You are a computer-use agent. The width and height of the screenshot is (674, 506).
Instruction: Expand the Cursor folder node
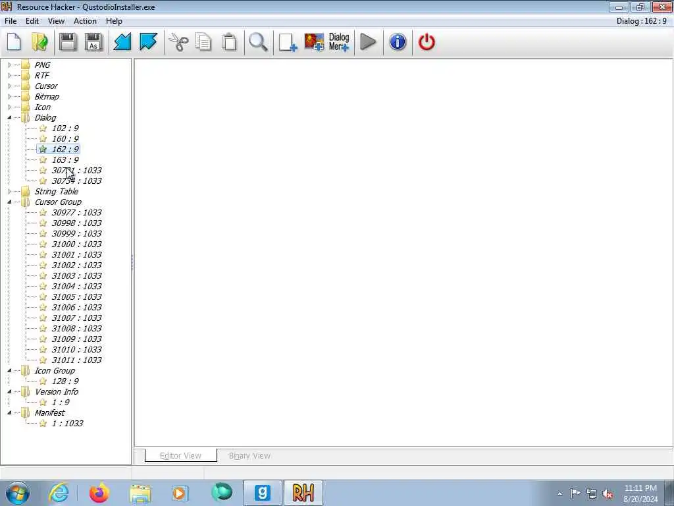click(x=9, y=86)
